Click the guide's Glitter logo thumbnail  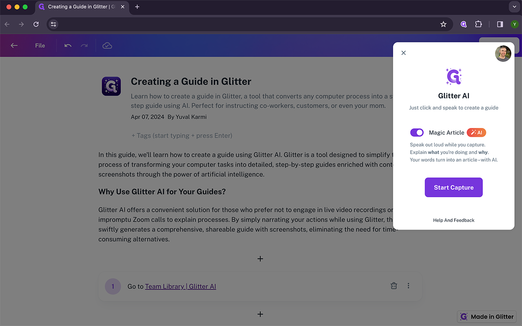[x=111, y=86]
